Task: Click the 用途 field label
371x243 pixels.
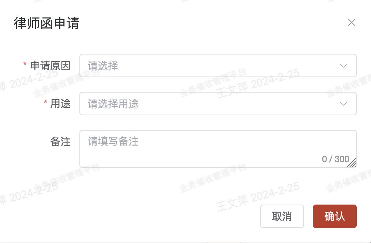Action: [60, 104]
